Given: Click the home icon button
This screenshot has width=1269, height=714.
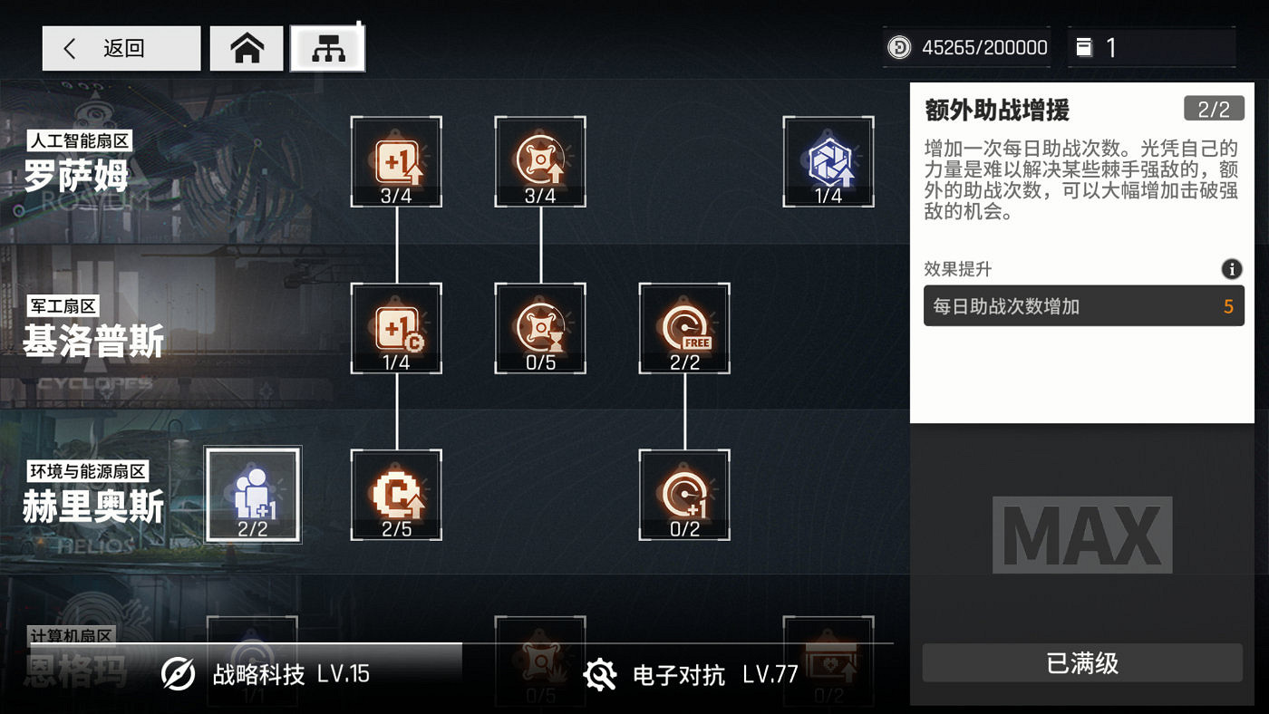Looking at the screenshot, I should point(247,48).
